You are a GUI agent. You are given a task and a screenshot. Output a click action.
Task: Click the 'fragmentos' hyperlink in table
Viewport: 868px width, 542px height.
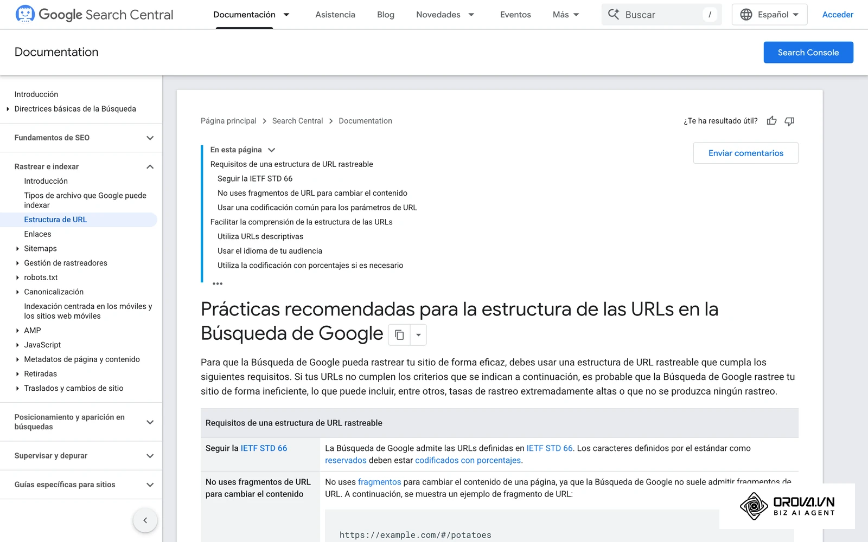click(x=379, y=482)
